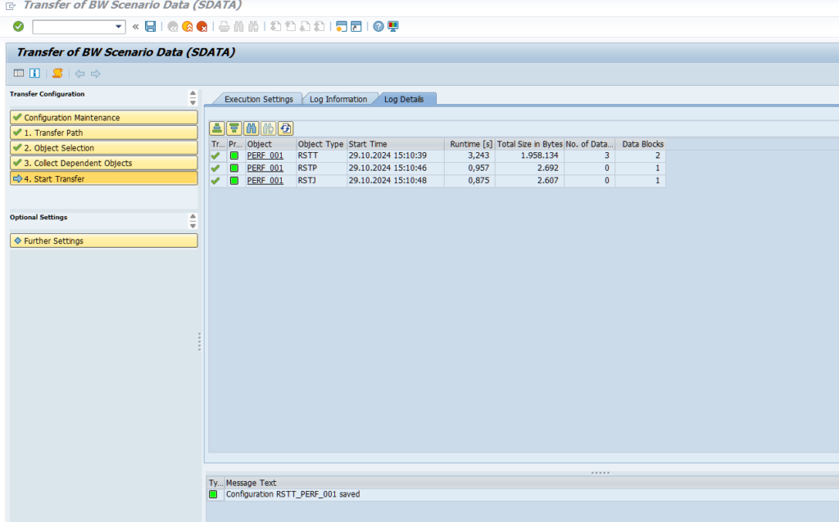Open Further Settings button
839x522 pixels.
pos(103,241)
